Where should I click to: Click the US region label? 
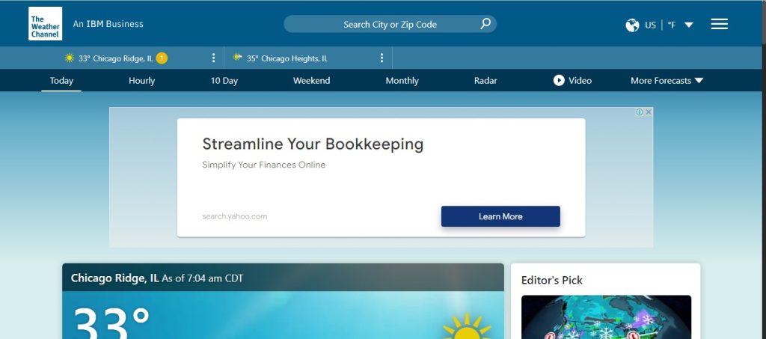click(650, 25)
